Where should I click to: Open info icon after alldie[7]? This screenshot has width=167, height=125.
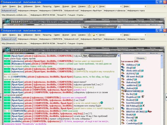[136, 79]
